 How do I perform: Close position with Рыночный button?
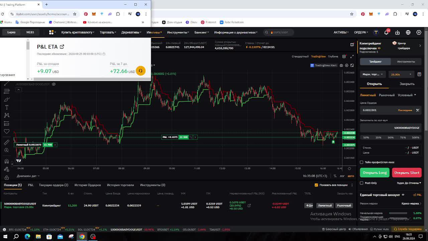[x=344, y=206]
